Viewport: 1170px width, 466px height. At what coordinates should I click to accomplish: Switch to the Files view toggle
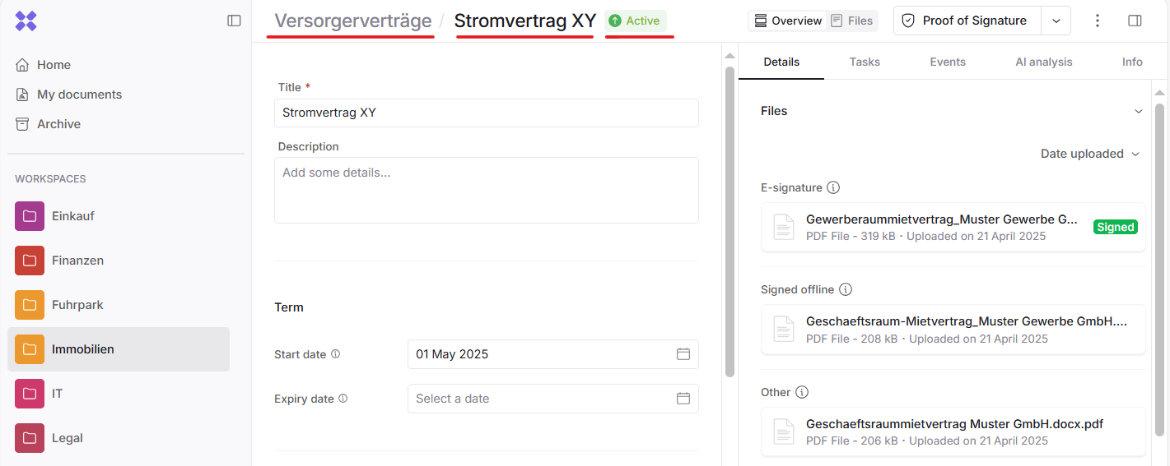click(x=851, y=21)
